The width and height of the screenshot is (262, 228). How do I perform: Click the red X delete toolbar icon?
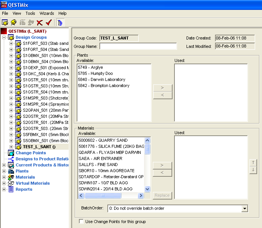(39, 22)
